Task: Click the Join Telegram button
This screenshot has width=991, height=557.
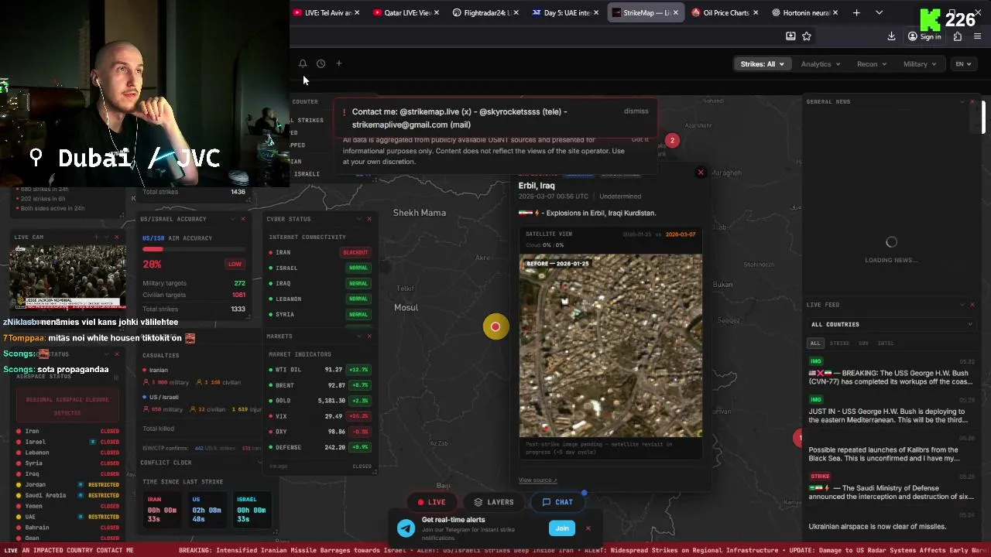Action: pyautogui.click(x=562, y=528)
